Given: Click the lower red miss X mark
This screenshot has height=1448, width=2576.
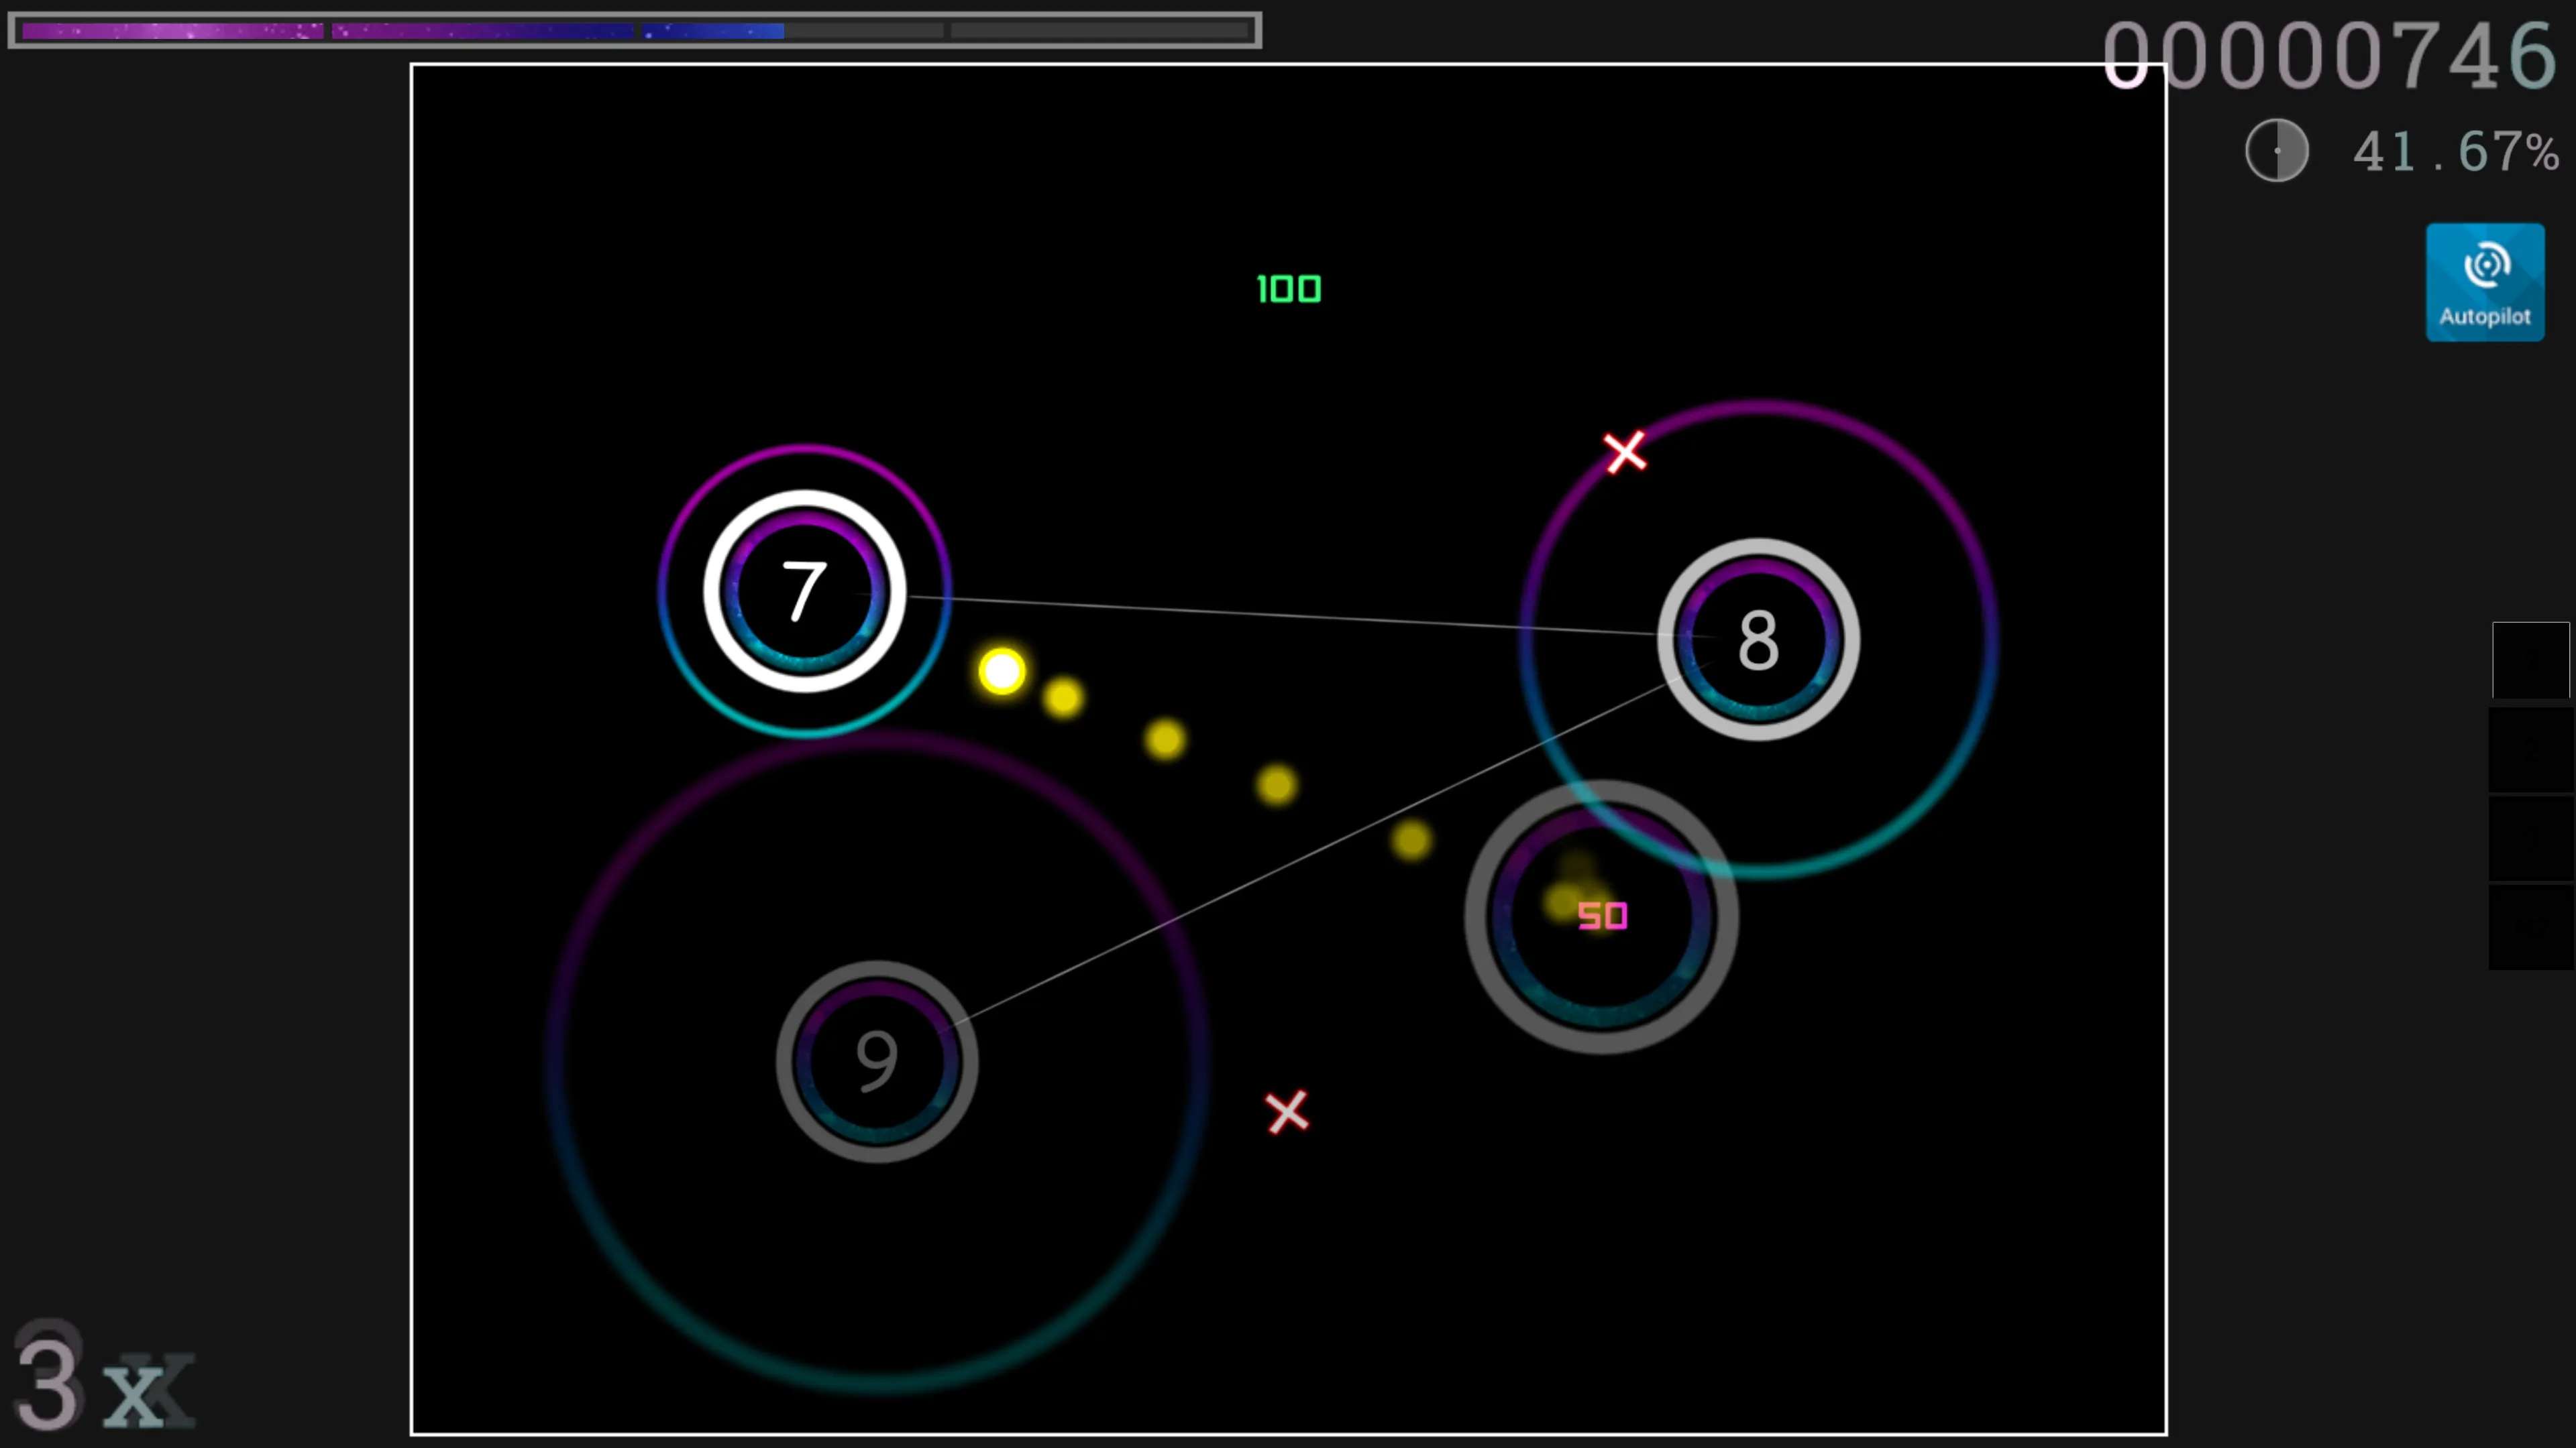Looking at the screenshot, I should [1287, 1111].
